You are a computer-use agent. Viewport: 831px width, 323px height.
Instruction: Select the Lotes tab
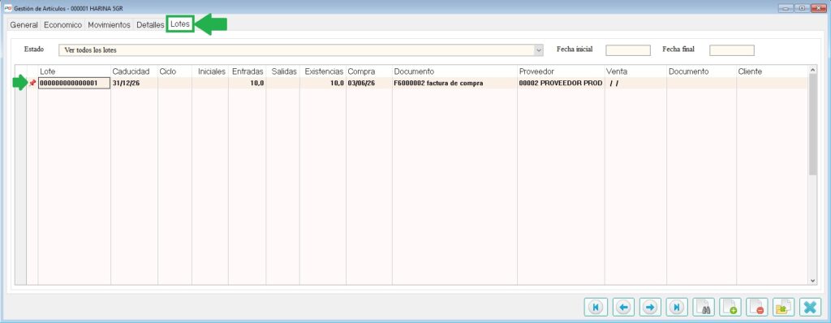(x=180, y=24)
